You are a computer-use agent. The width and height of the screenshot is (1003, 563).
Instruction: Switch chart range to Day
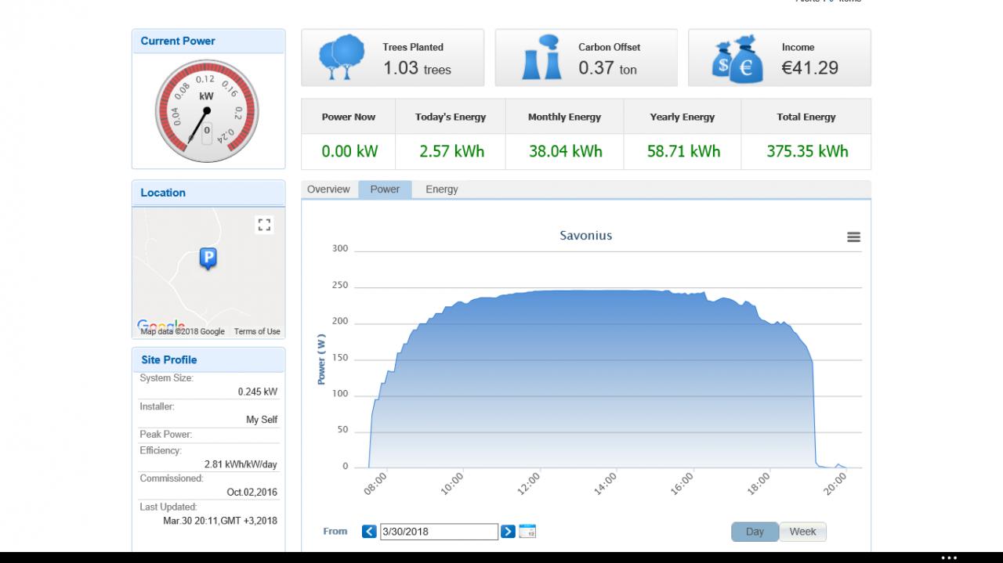(755, 532)
